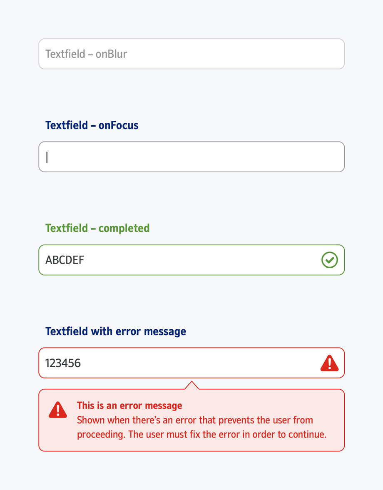Click the bold "This is an error message" heading
This screenshot has height=490, width=383.
click(129, 405)
